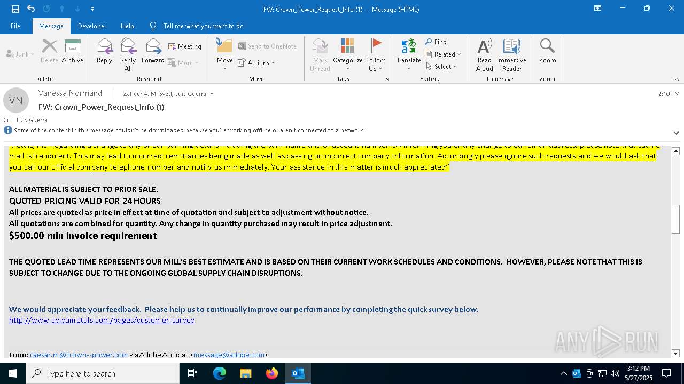Click the caesar.m@crown--power.com email link
Viewport: 684px width, 384px height.
point(79,355)
